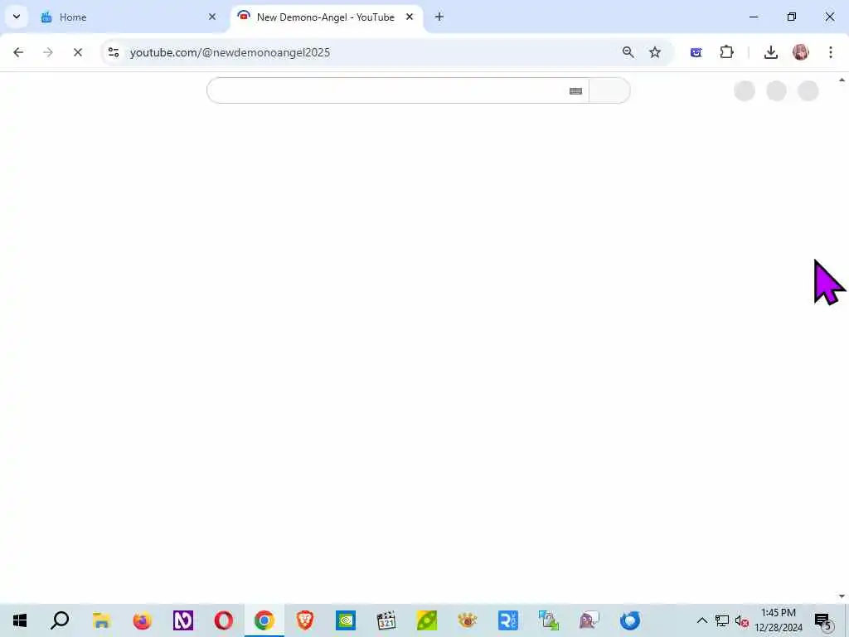
Task: Open the Extensions puzzle-piece menu
Action: (x=726, y=52)
